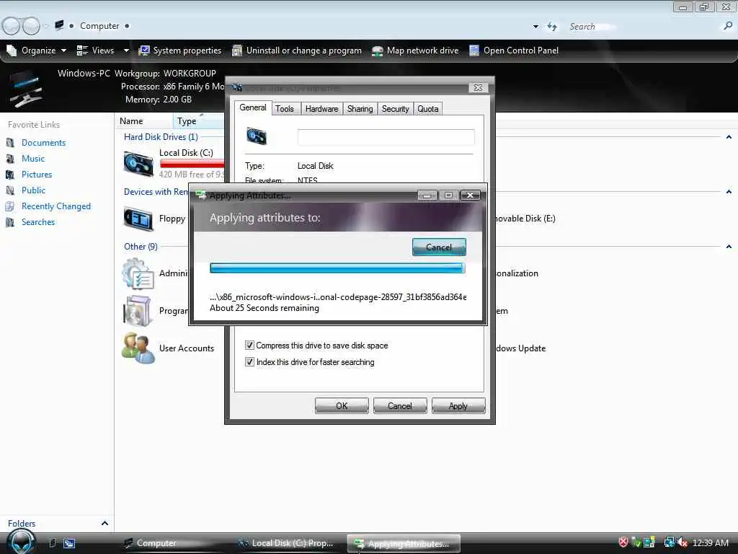Switch to the Quota tab

(427, 109)
